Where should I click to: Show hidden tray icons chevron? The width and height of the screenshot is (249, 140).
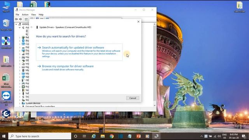point(202,136)
